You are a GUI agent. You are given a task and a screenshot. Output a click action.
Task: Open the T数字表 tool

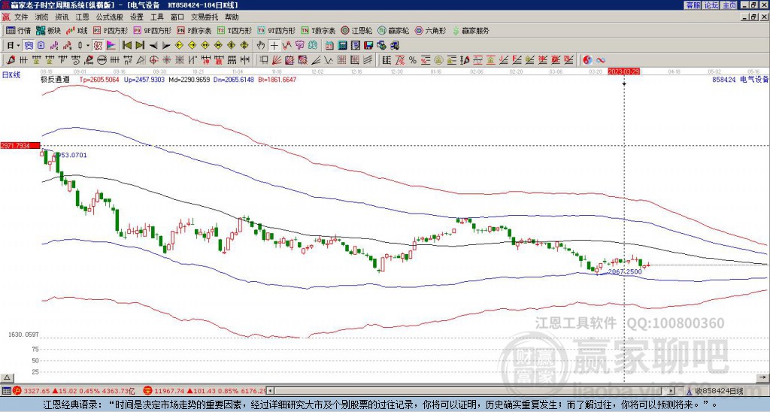318,30
